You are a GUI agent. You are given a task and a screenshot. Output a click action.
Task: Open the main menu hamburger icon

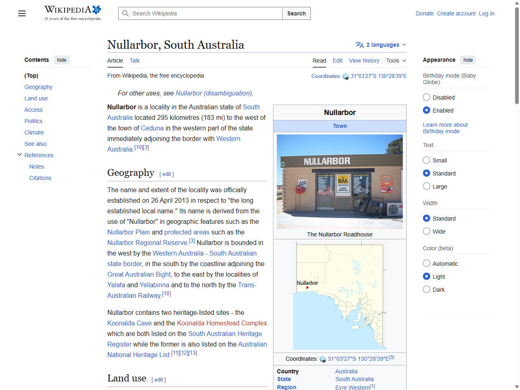[x=22, y=13]
